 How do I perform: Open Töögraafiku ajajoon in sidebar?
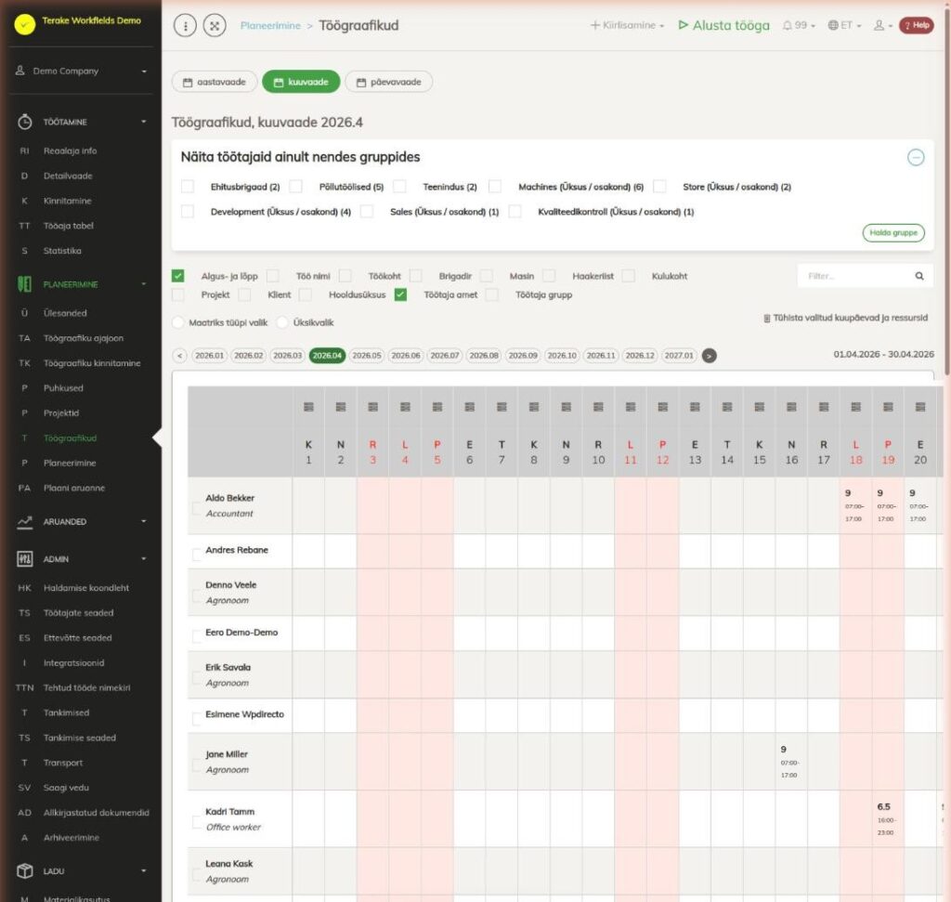[83, 338]
